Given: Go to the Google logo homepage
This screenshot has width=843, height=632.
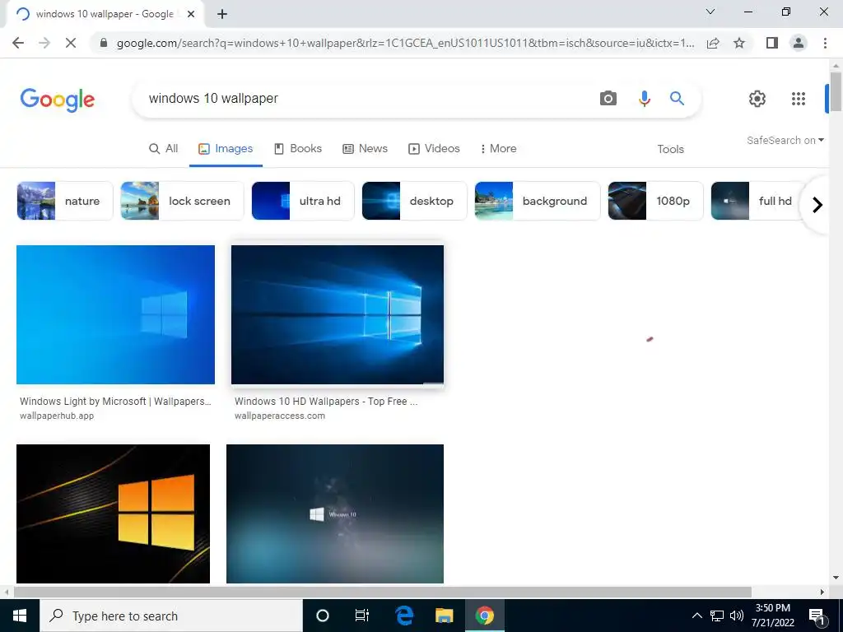Looking at the screenshot, I should (x=58, y=100).
